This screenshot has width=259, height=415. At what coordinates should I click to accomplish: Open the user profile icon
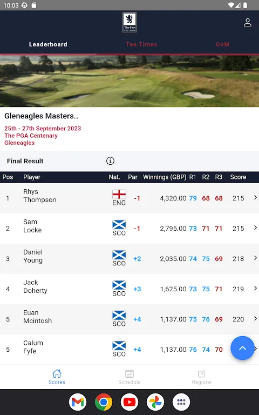pyautogui.click(x=247, y=23)
